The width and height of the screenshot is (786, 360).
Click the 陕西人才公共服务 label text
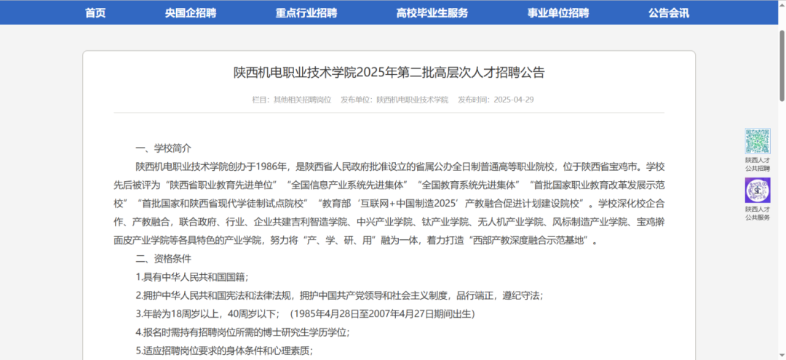click(x=757, y=213)
